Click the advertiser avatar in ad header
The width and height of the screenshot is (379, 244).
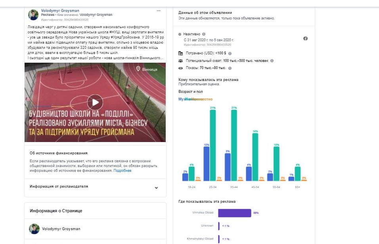[33, 15]
